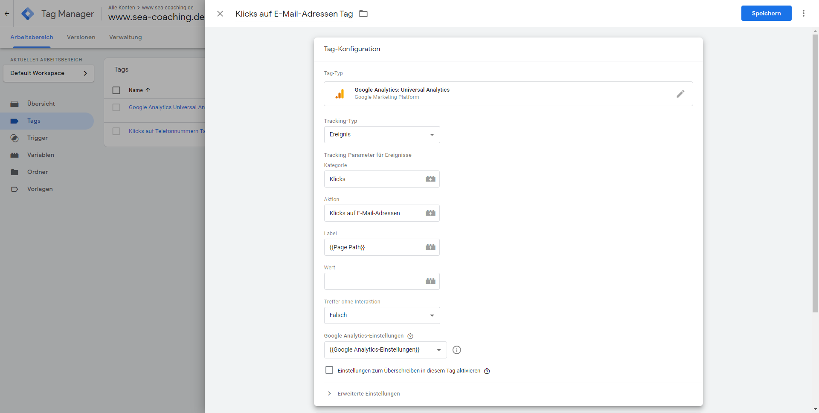This screenshot has width=819, height=413.
Task: Click the Aktion input field
Action: (x=373, y=213)
